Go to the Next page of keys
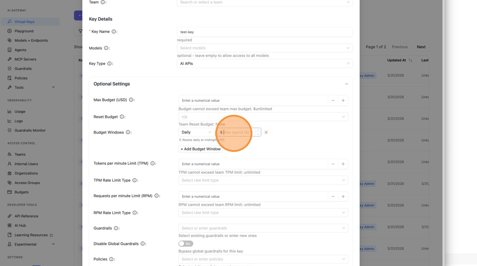Screen dimensions: 477x266 point(421,47)
